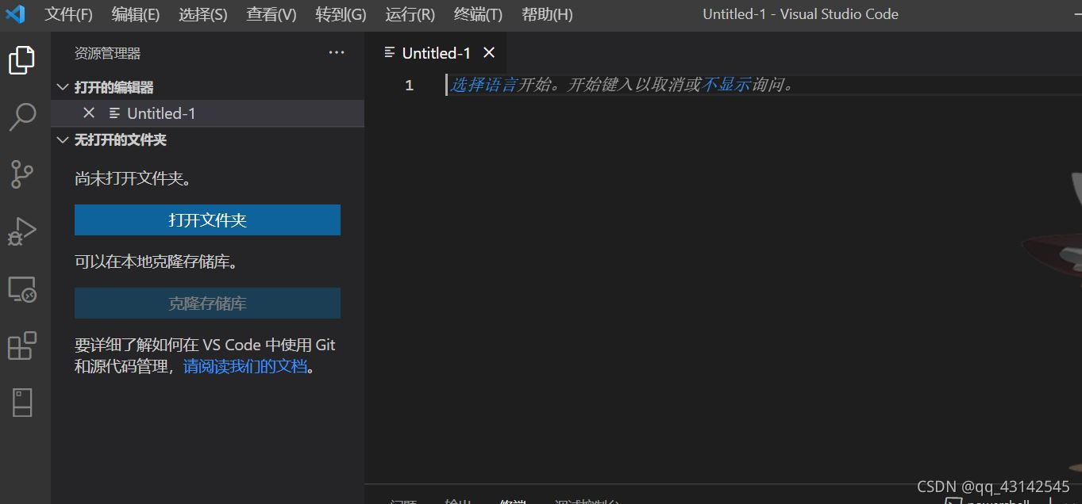Click the bottommost notebook icon in activity bar
Image resolution: width=1082 pixels, height=504 pixels.
[21, 402]
